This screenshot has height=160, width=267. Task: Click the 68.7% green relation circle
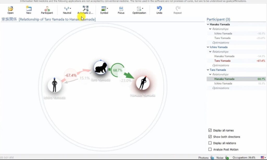click(x=117, y=70)
